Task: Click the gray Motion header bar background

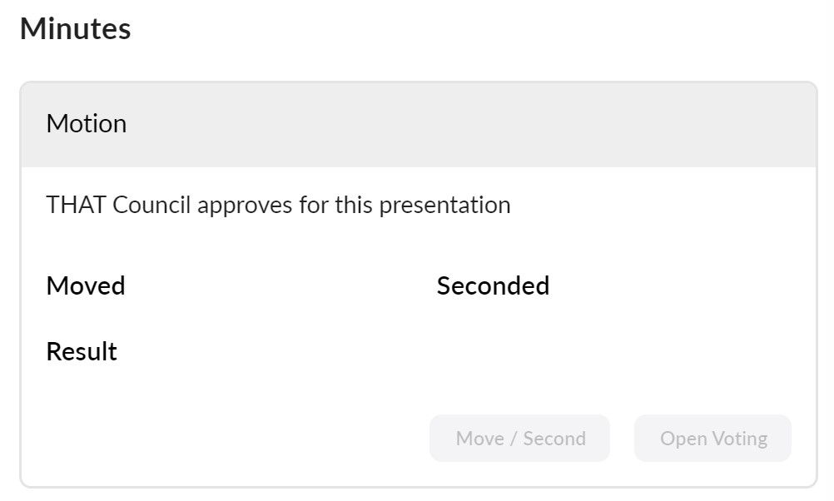Action: [x=466, y=125]
